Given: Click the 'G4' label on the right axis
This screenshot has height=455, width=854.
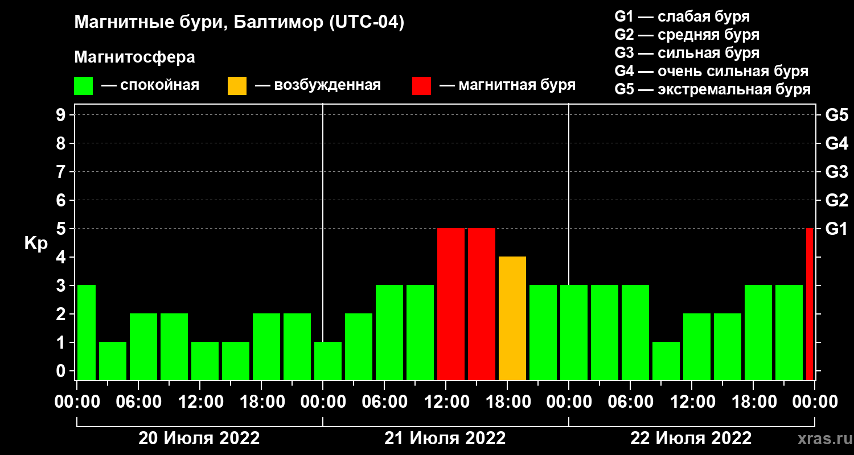Looking at the screenshot, I should tap(836, 143).
